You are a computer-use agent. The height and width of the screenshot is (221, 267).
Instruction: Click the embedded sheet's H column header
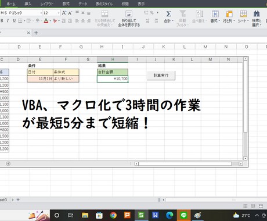(x=113, y=59)
